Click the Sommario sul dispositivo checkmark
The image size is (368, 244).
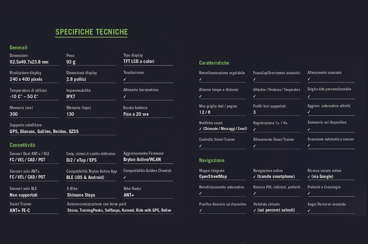pyautogui.click(x=309, y=129)
